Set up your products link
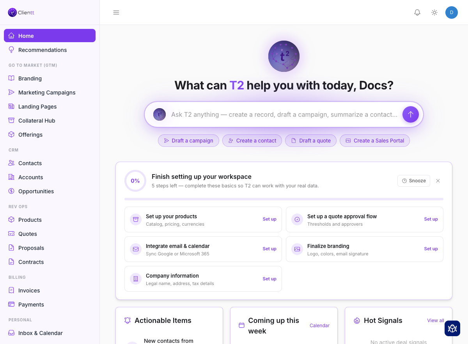The width and height of the screenshot is (468, 344). pyautogui.click(x=269, y=219)
